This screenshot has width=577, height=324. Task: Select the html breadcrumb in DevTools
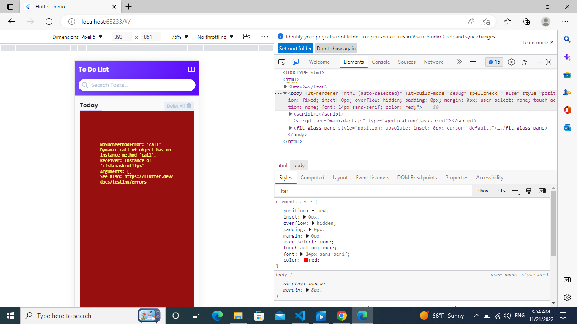[x=282, y=165]
